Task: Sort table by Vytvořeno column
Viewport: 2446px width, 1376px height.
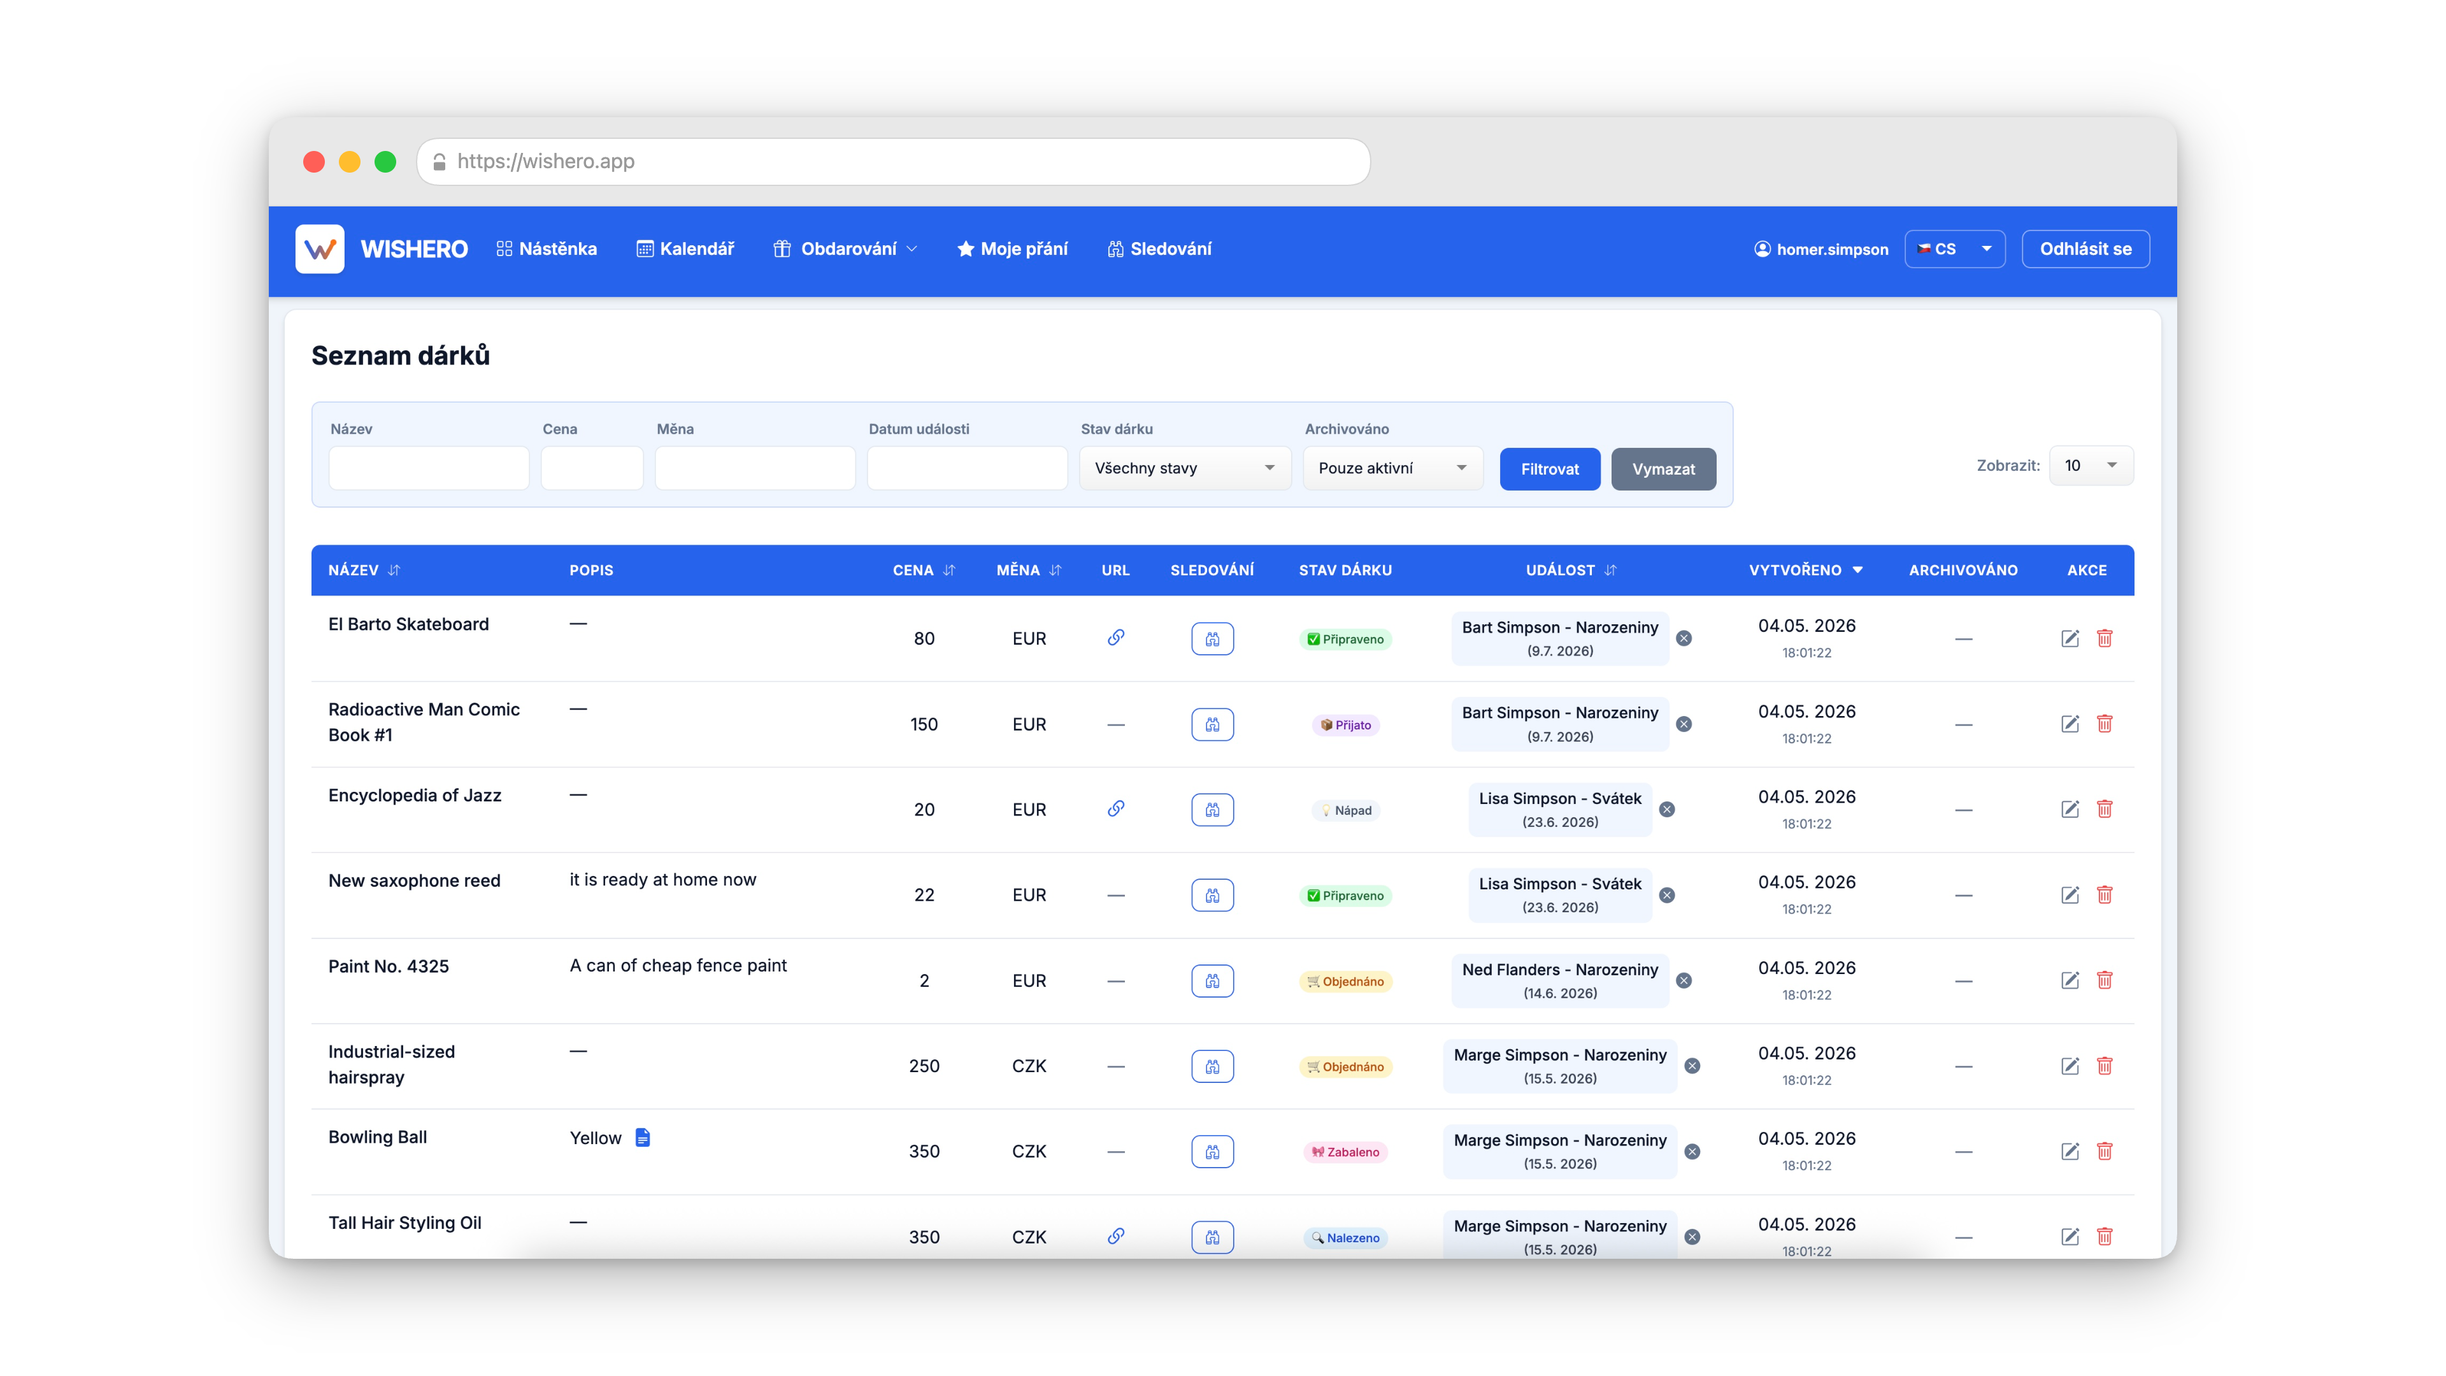Action: click(1806, 570)
